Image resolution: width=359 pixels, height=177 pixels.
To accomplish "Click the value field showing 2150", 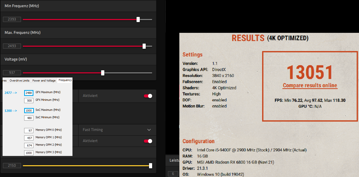I will (12, 165).
